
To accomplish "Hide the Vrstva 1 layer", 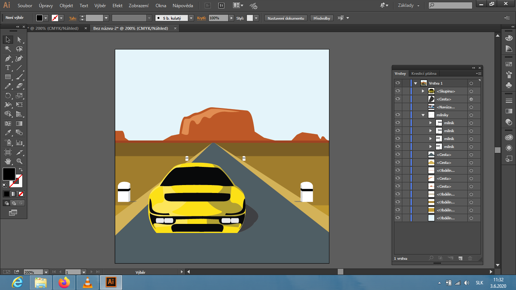I will point(397,83).
